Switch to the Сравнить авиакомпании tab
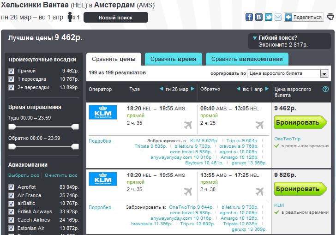336x235 pixels. [x=247, y=59]
